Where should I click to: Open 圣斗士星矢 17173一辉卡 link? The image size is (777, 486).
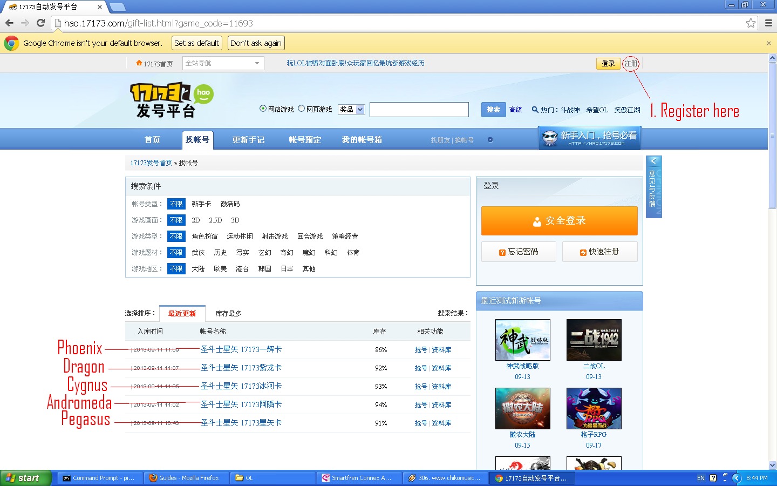pos(241,350)
